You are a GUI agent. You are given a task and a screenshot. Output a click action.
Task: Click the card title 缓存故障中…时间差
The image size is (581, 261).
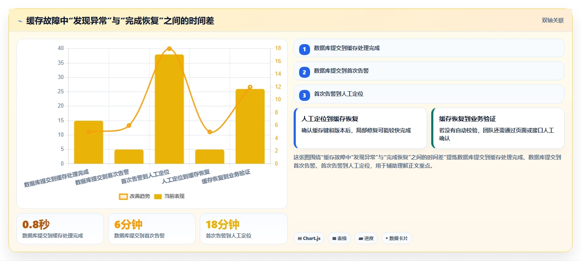pos(120,21)
